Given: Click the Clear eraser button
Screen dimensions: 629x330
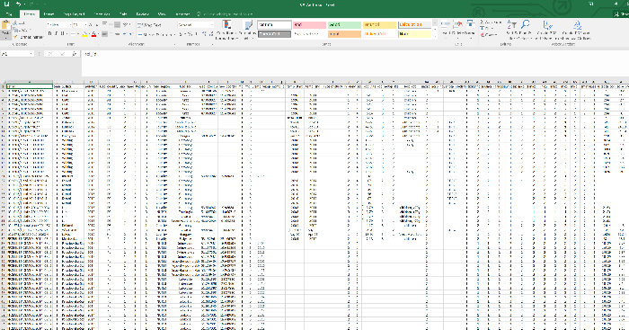Looking at the screenshot, I should tap(489, 35).
